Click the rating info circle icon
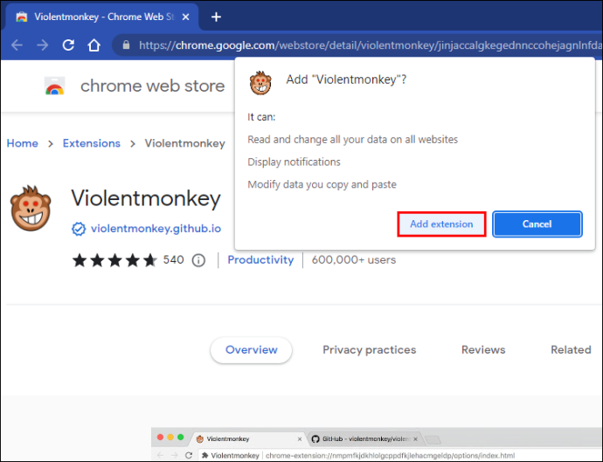 pos(198,260)
